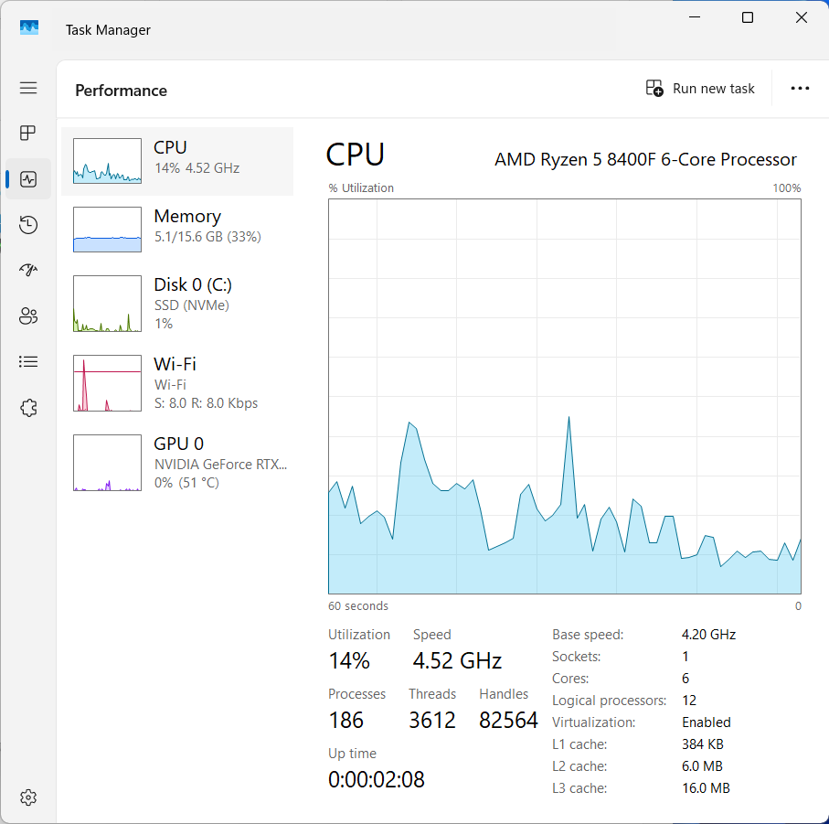Click the Threads count 3612

pos(432,721)
